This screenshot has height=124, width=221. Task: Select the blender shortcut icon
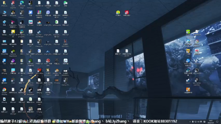(x=57, y=72)
